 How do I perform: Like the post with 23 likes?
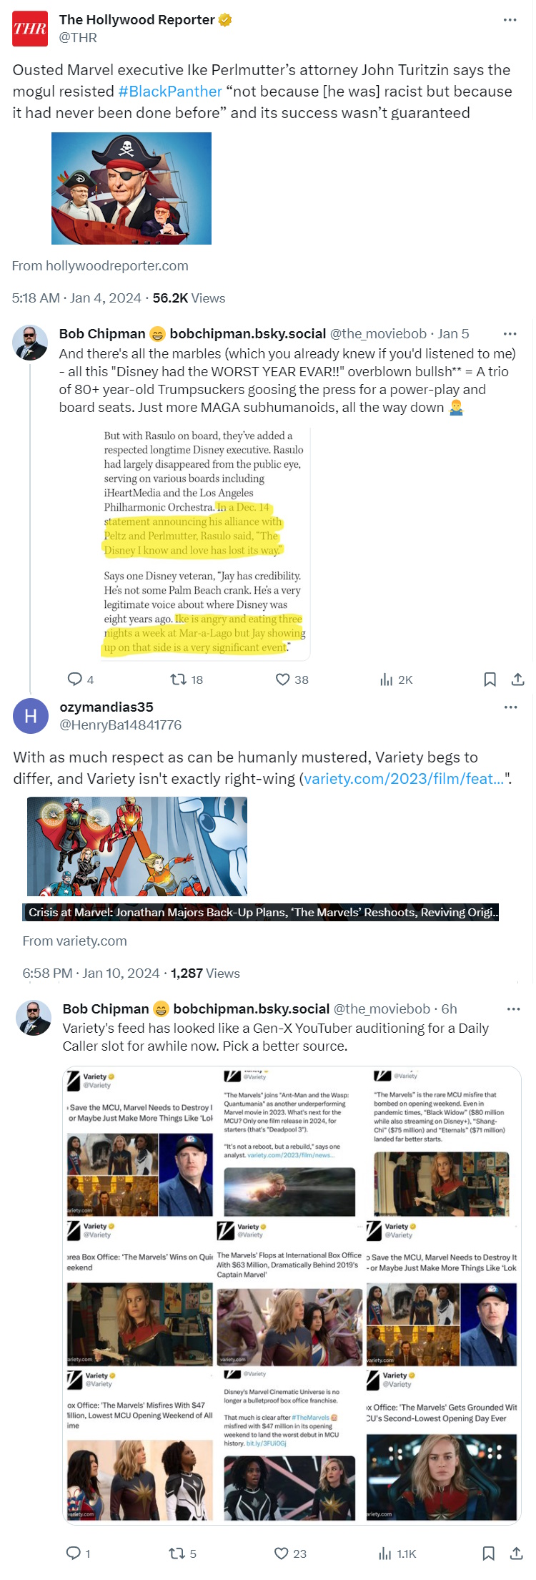click(x=282, y=1553)
